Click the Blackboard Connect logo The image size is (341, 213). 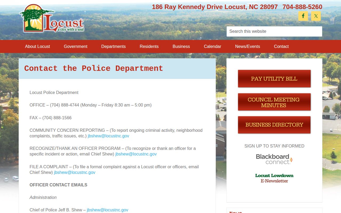[x=274, y=159]
